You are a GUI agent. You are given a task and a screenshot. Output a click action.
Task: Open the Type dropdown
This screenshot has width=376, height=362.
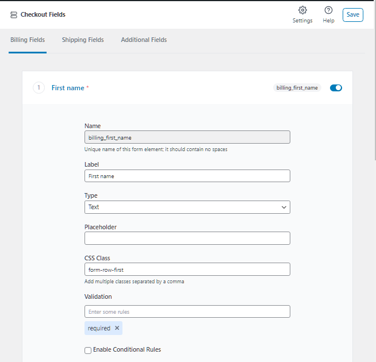[187, 207]
